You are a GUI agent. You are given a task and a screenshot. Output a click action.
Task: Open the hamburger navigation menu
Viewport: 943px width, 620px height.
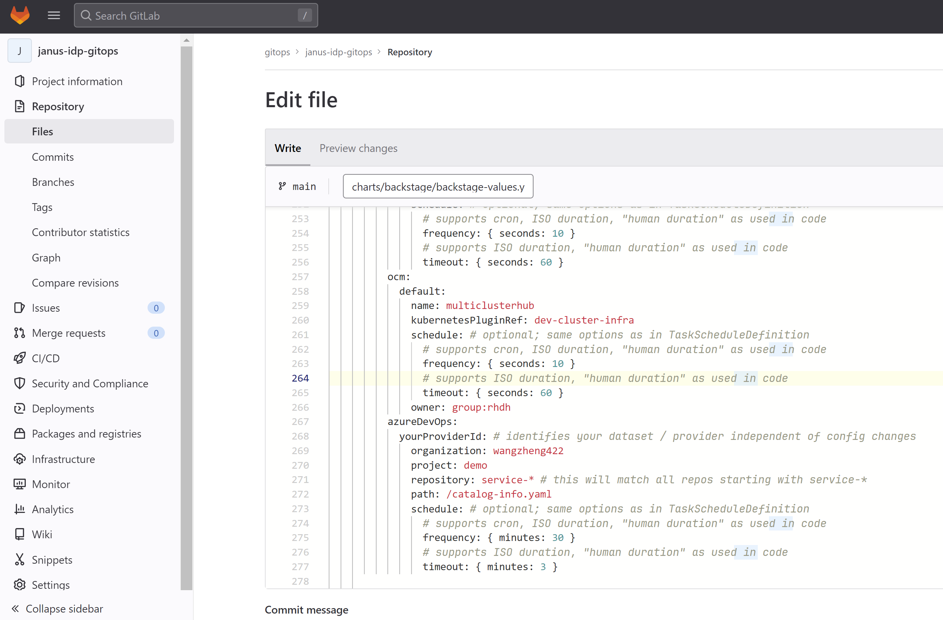[x=54, y=16]
